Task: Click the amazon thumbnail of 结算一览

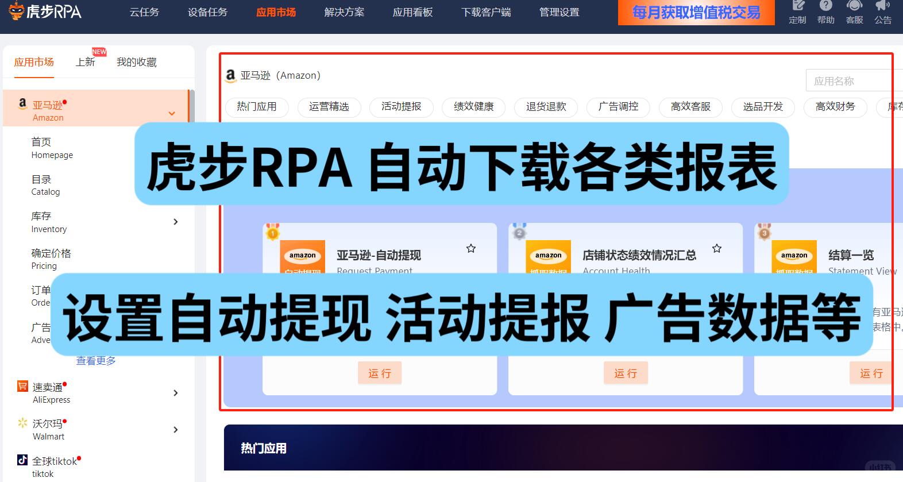Action: 794,256
